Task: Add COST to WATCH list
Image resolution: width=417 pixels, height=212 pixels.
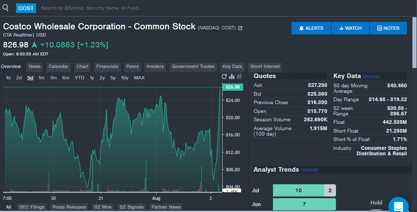Action: tap(350, 28)
